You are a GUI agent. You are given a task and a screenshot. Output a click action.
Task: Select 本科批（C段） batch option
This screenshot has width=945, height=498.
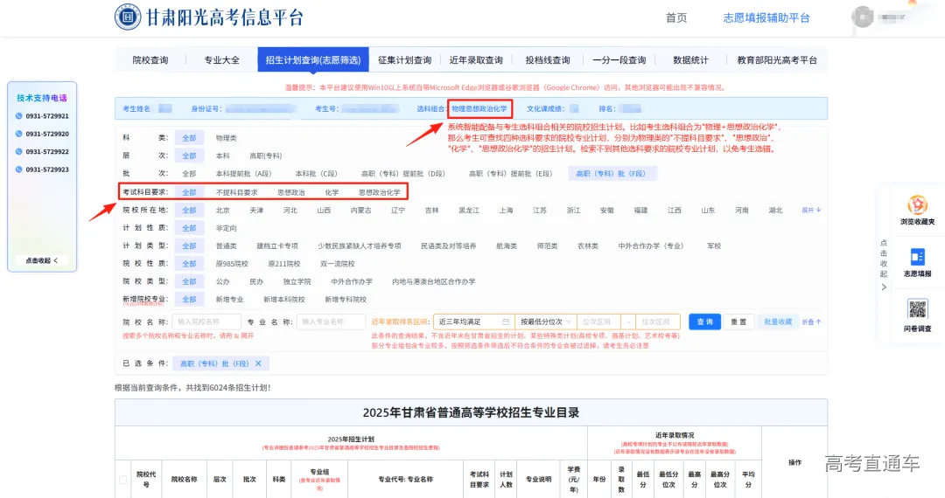point(316,173)
